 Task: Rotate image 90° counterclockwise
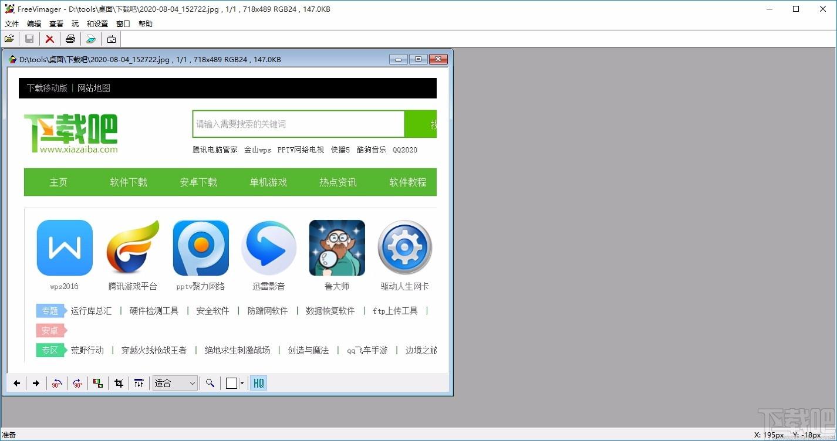(x=56, y=384)
